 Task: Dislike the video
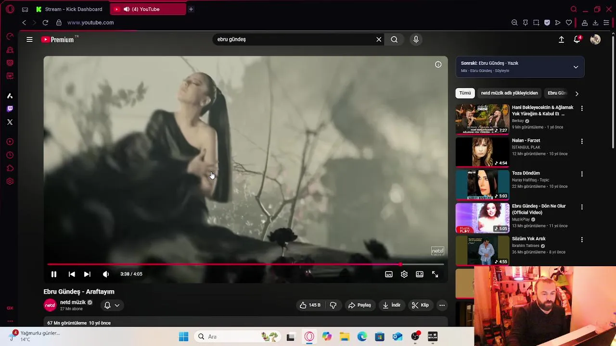[333, 305]
